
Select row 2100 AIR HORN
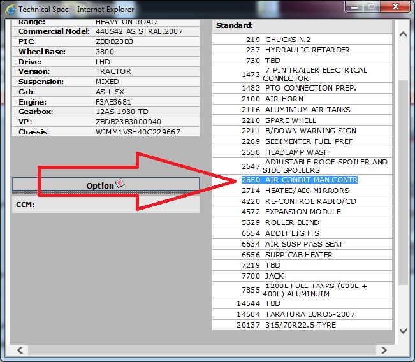point(302,99)
